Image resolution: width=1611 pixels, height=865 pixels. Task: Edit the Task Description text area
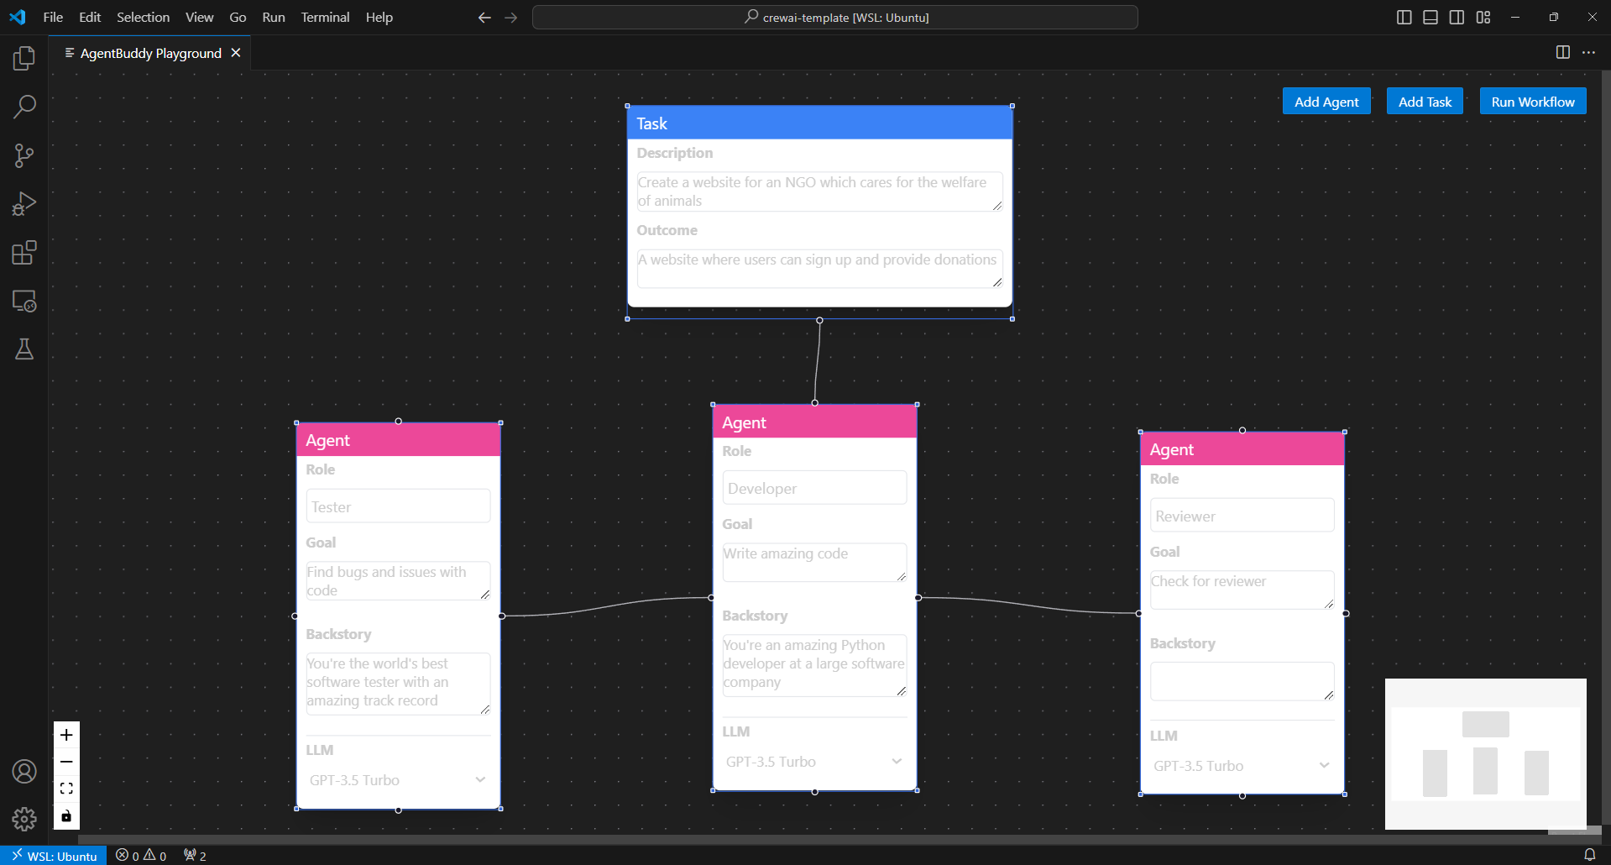[x=819, y=191]
